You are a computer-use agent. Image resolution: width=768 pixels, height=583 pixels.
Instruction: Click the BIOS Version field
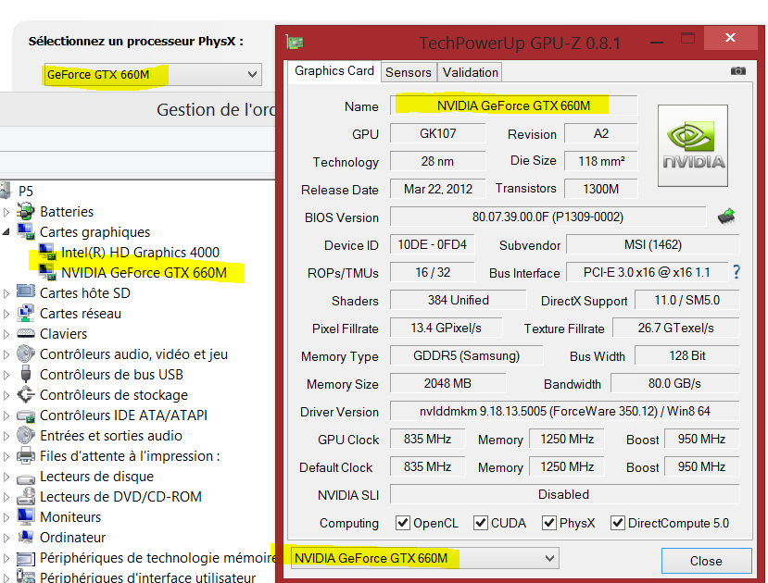pyautogui.click(x=548, y=217)
